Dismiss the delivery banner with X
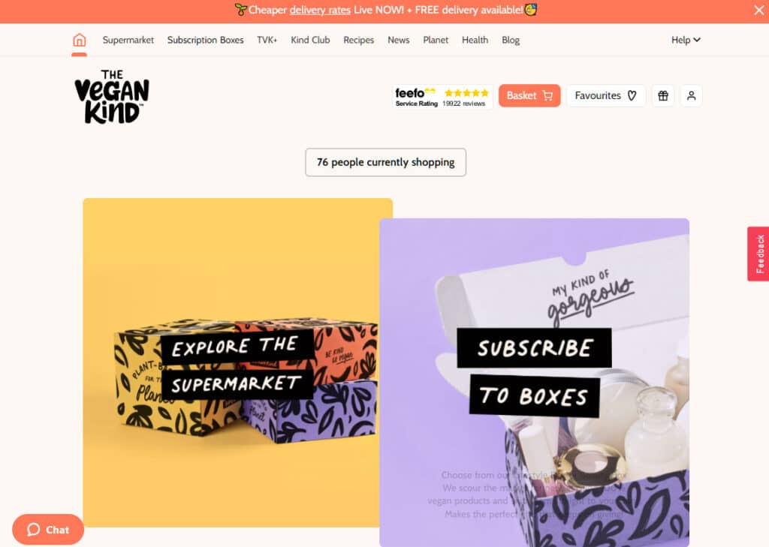 758,10
